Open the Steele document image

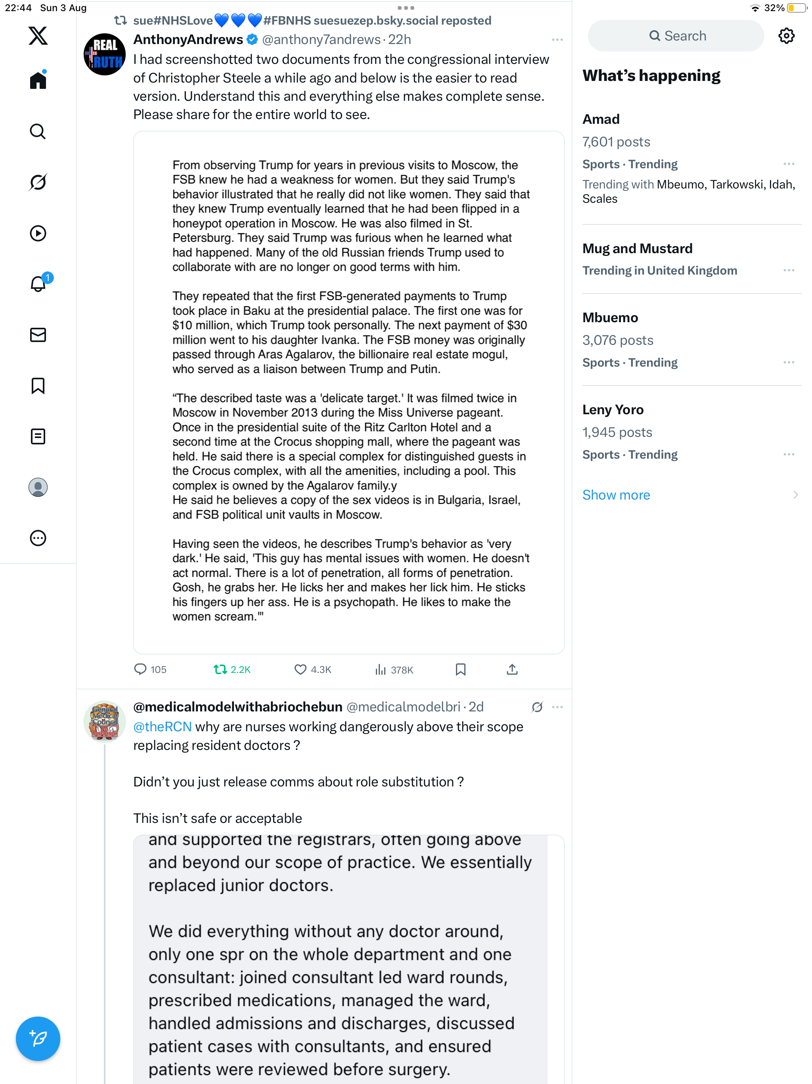coord(348,392)
